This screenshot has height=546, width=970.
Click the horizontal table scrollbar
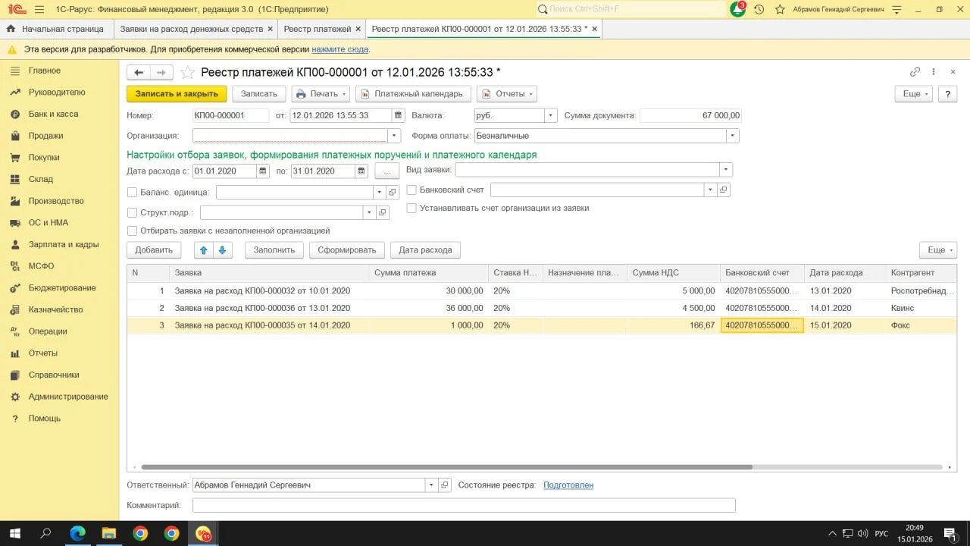click(447, 467)
